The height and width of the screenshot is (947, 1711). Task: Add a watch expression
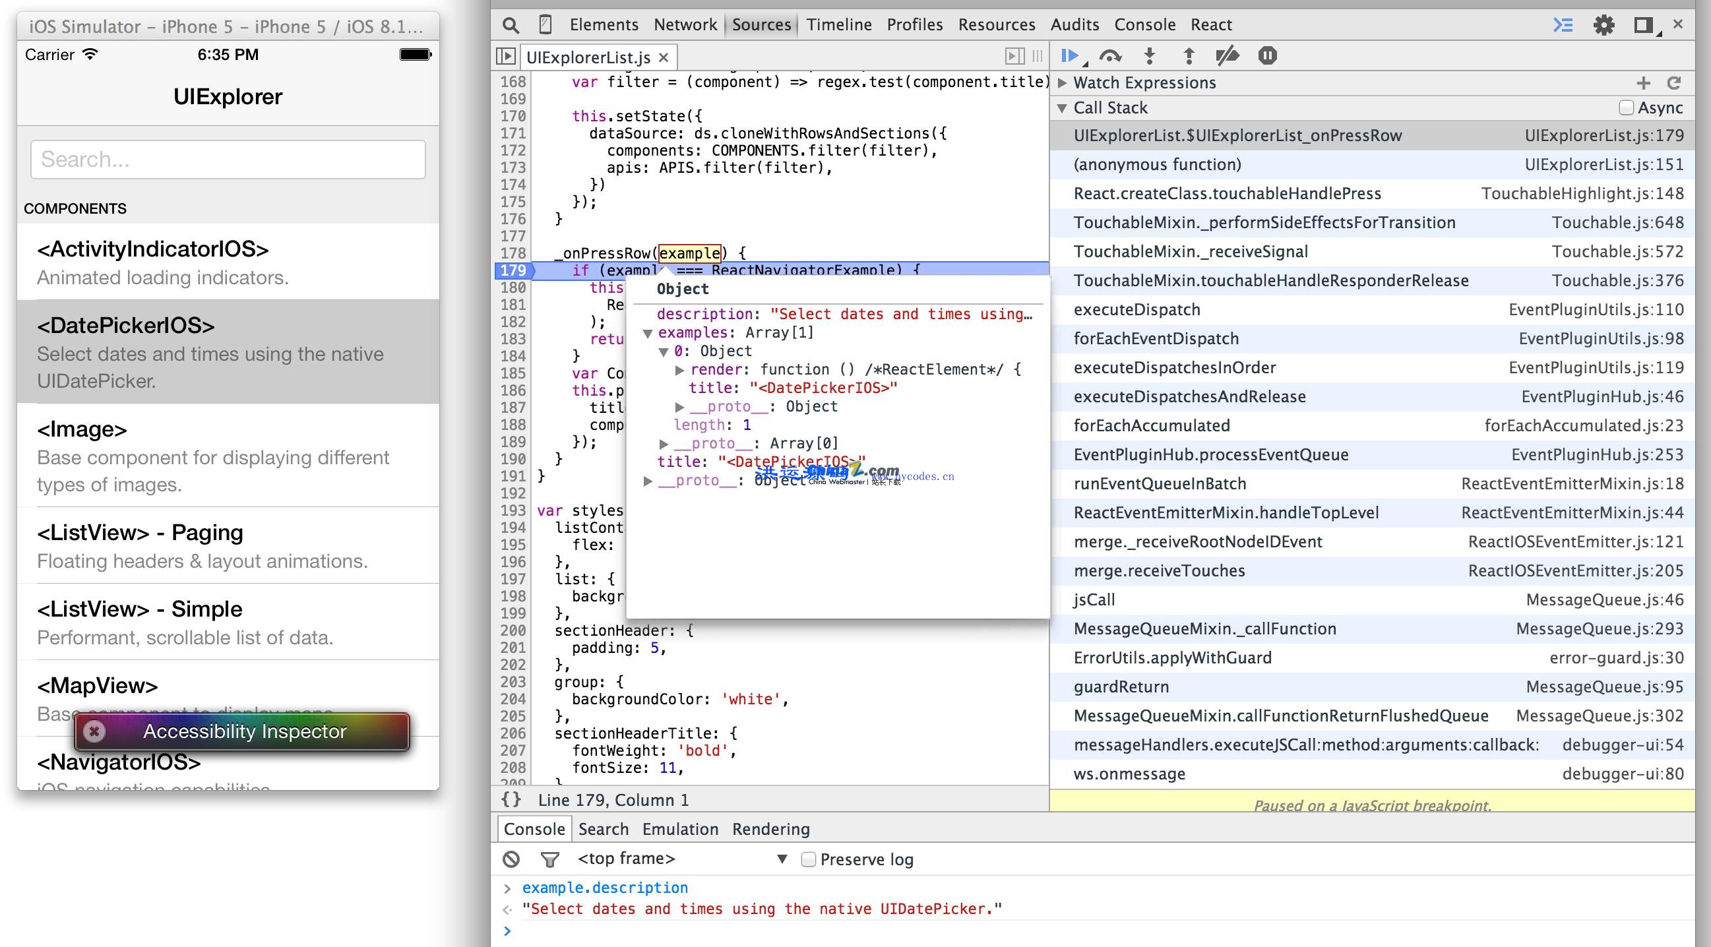pyautogui.click(x=1643, y=83)
